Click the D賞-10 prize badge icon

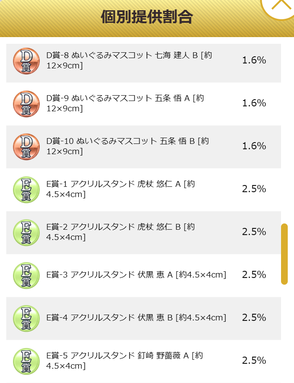(26, 147)
